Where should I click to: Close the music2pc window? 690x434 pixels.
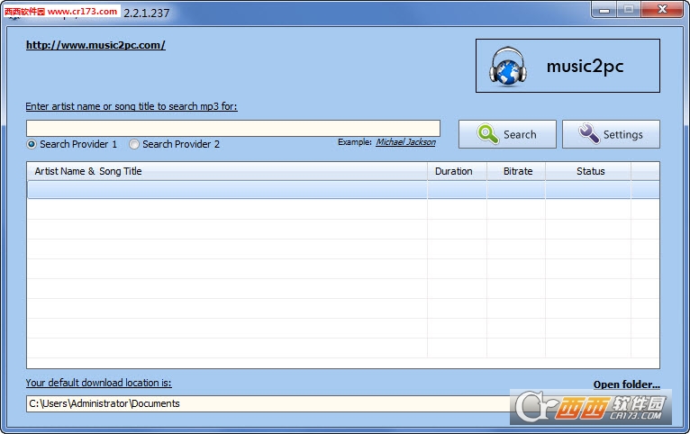click(662, 10)
